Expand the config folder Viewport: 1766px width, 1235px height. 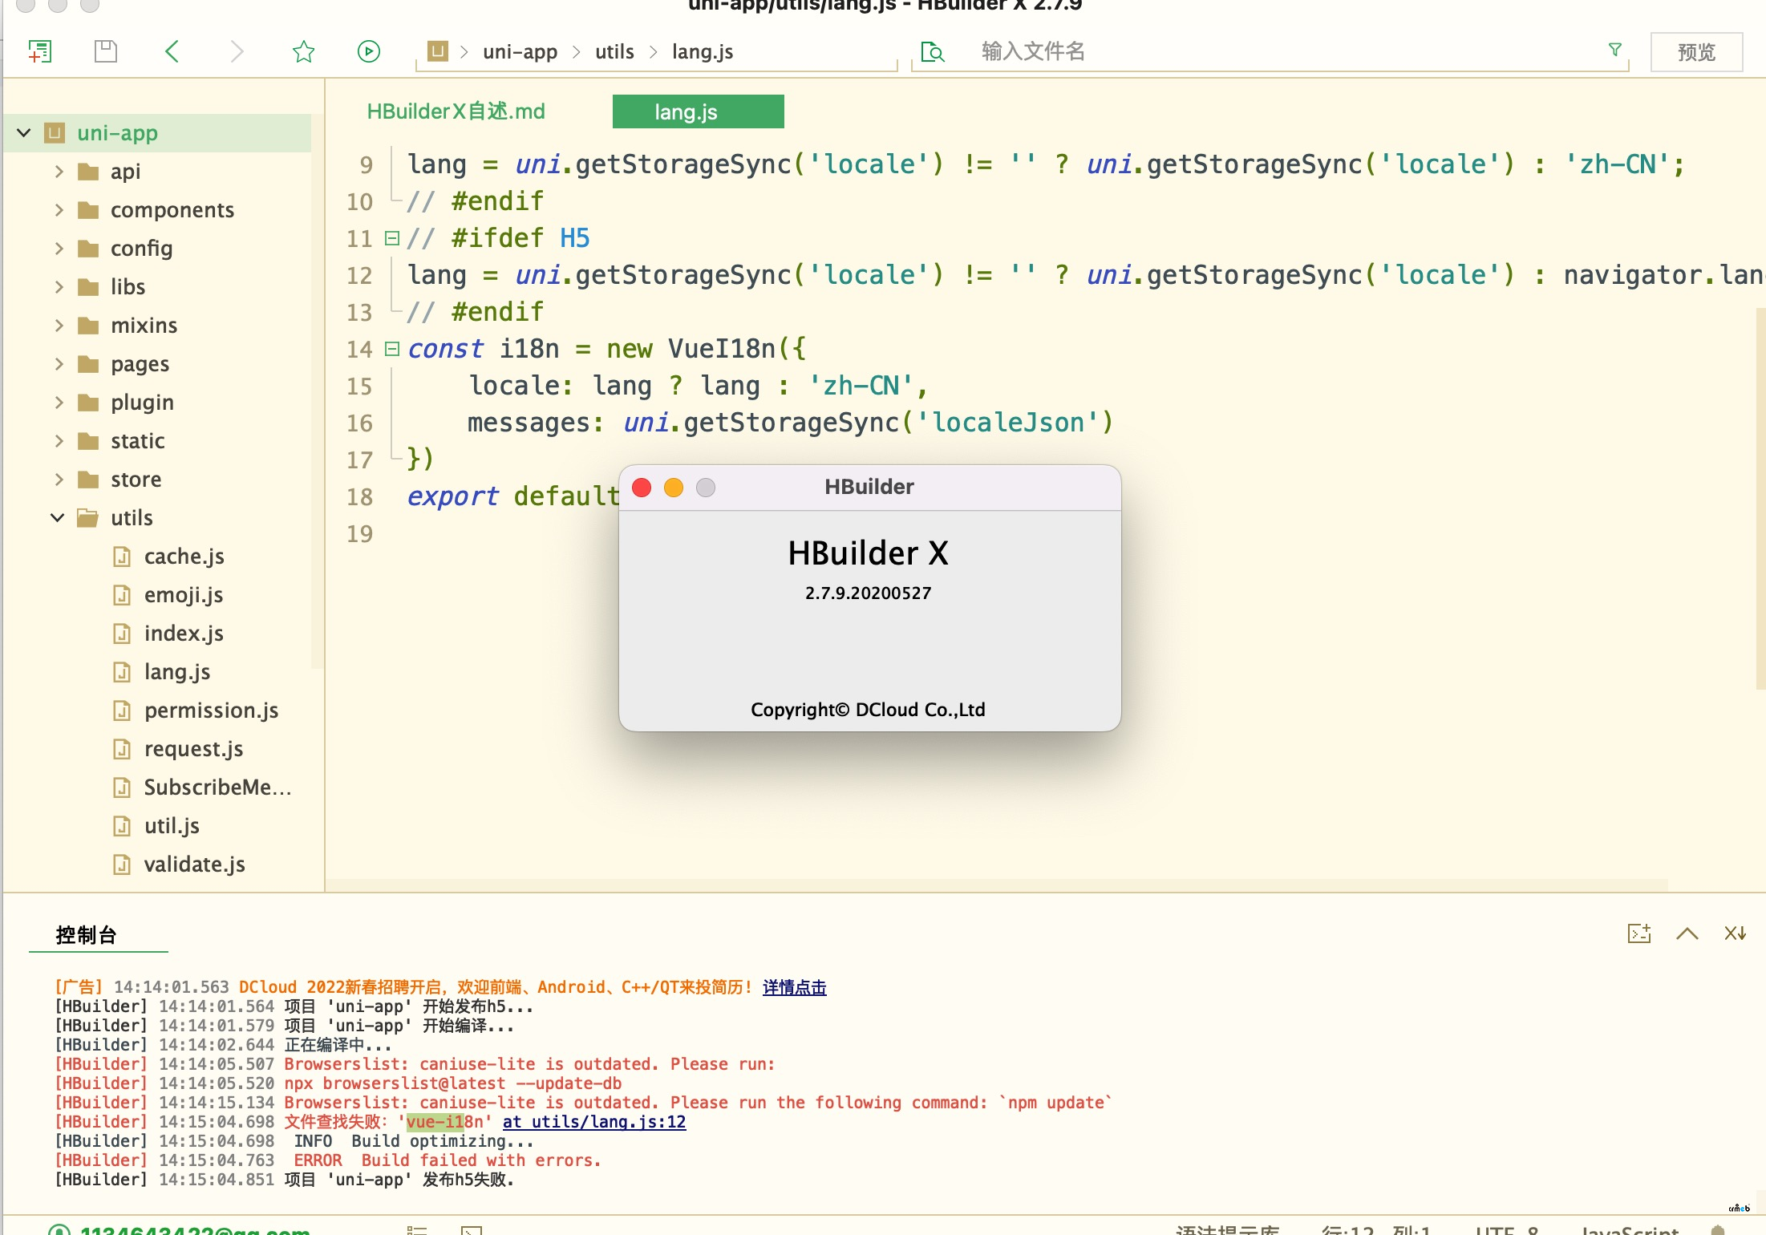coord(59,248)
